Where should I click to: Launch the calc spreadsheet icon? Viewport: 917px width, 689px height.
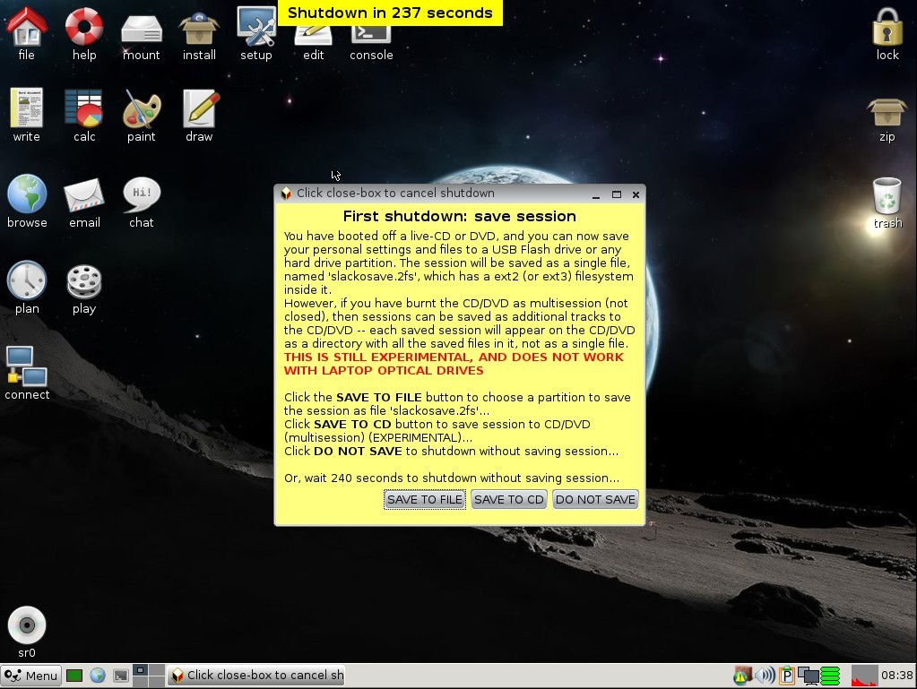point(83,108)
